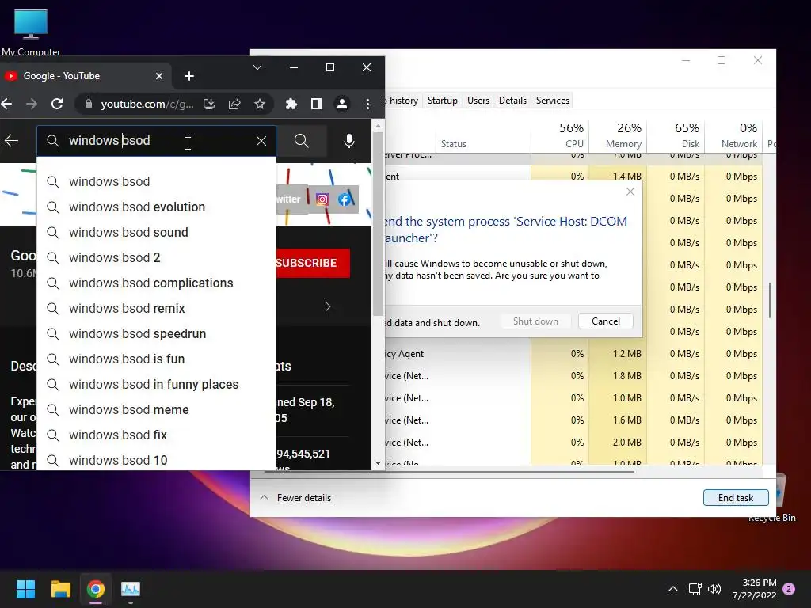811x608 pixels.
Task: Open the network tray icon
Action: point(695,589)
